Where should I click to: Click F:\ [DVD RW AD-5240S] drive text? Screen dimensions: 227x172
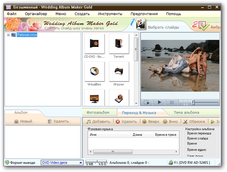tap(192, 163)
